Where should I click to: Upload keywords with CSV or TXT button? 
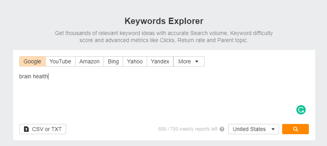(x=43, y=129)
